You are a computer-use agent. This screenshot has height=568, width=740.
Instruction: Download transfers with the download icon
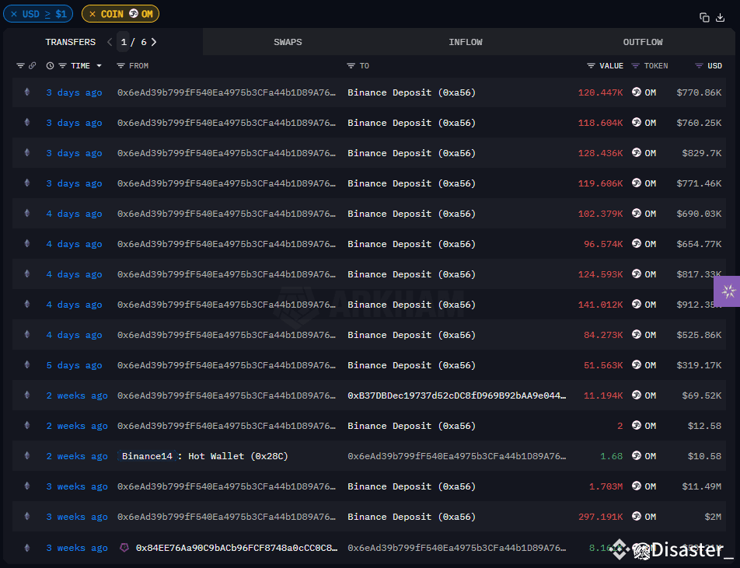click(x=720, y=17)
